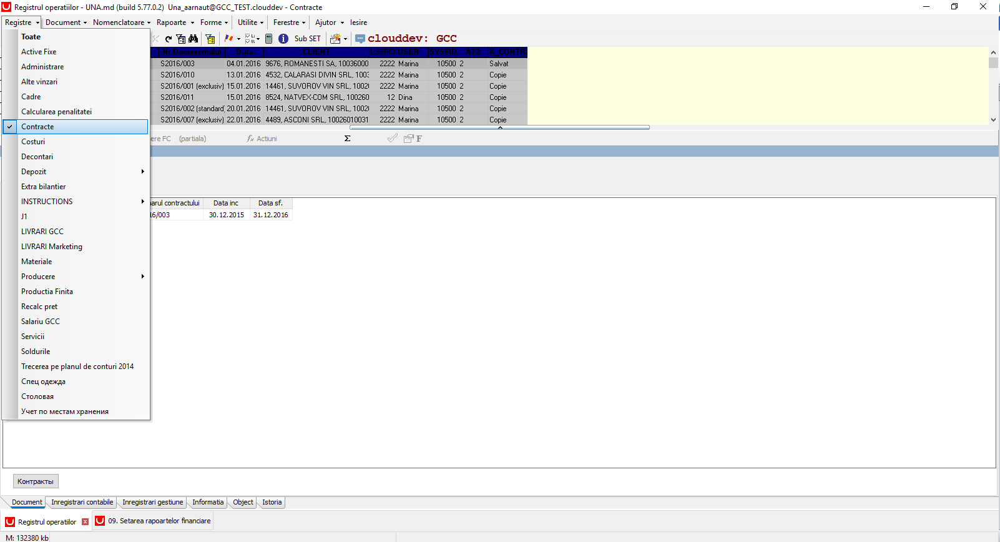The image size is (1000, 542).
Task: Switch to 09. Setarea rapoartelor financiare window
Action: [x=154, y=521]
